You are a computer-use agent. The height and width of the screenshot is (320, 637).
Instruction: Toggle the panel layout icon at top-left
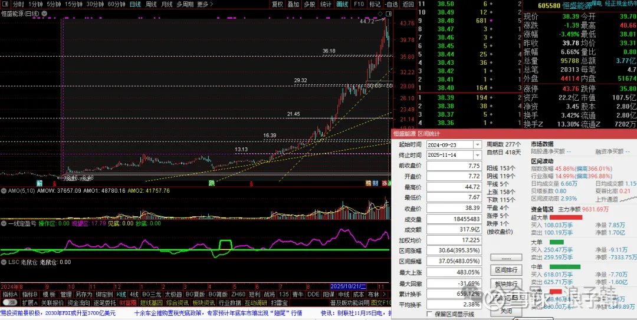pos(4,5)
